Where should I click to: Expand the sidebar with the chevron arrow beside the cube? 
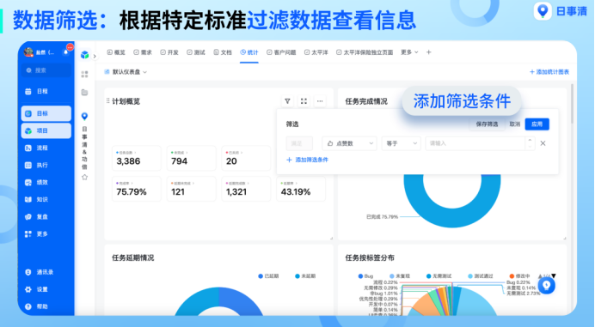[95, 56]
